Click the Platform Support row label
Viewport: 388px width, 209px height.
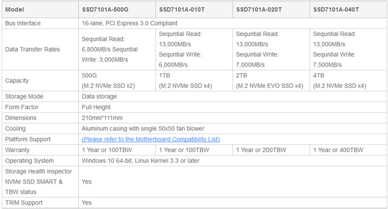point(28,139)
